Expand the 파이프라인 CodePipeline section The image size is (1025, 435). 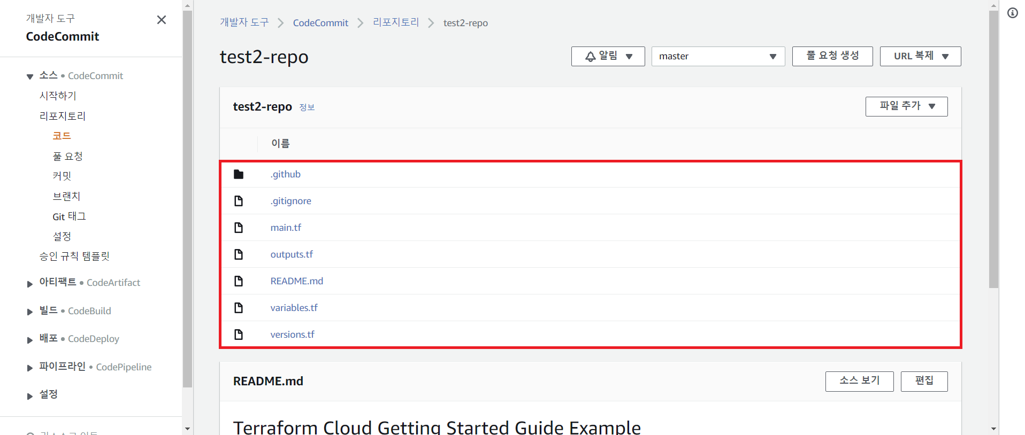30,368
